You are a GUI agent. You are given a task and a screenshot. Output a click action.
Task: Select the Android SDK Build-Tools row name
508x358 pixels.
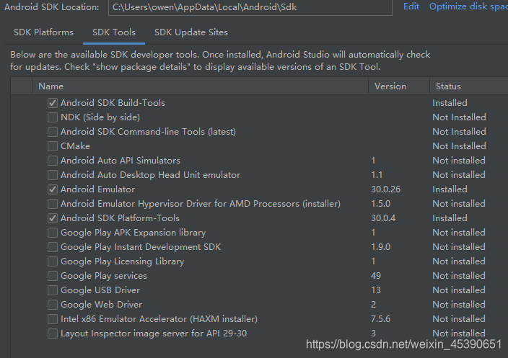coord(113,103)
